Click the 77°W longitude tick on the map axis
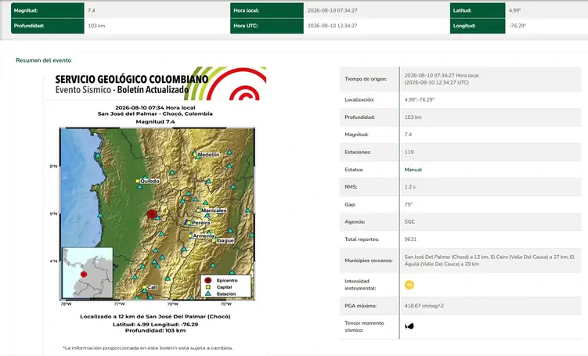The width and height of the screenshot is (588, 356). pos(119,304)
